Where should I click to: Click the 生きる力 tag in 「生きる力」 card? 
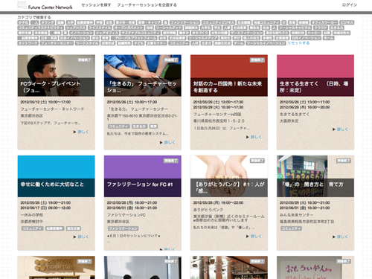point(139,126)
